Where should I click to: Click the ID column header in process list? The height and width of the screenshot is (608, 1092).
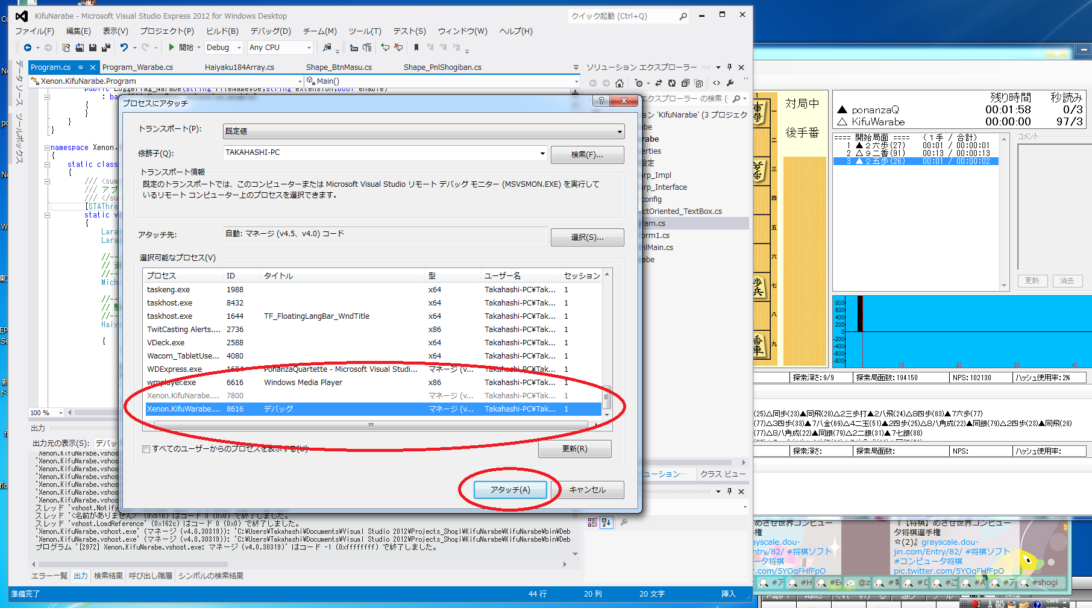(x=242, y=276)
